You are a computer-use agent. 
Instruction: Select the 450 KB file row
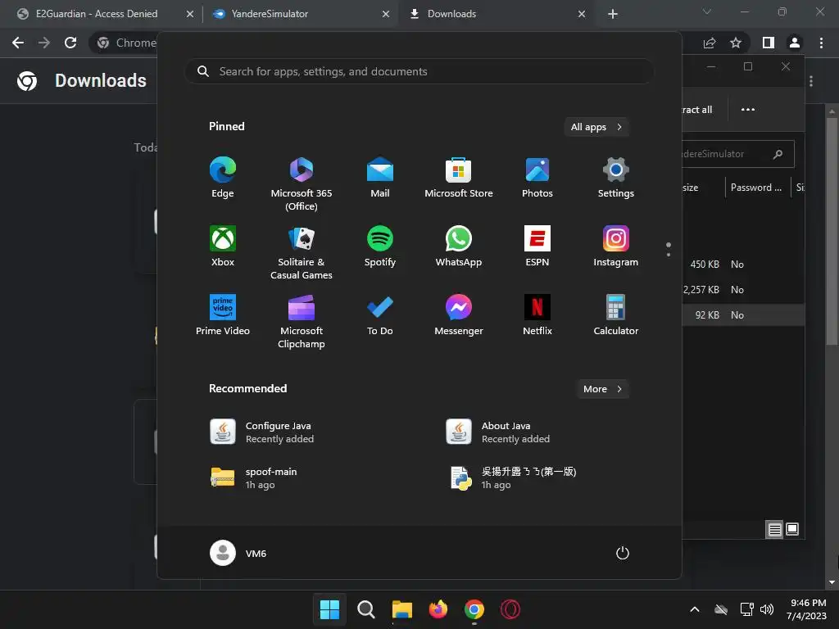743,265
